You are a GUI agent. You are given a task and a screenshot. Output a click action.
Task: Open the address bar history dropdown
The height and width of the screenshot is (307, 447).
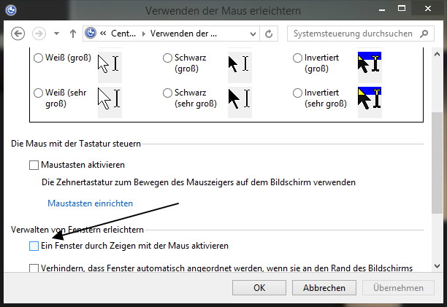[x=253, y=34]
